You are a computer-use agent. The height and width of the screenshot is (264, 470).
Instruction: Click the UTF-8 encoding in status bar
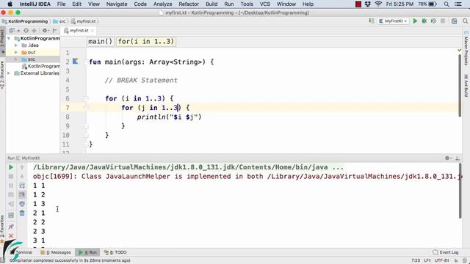pyautogui.click(x=441, y=260)
